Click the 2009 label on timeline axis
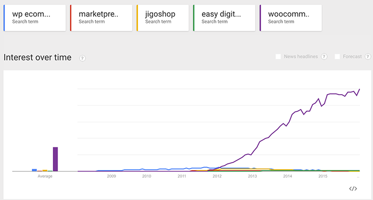This screenshot has width=373, height=200. [x=111, y=176]
